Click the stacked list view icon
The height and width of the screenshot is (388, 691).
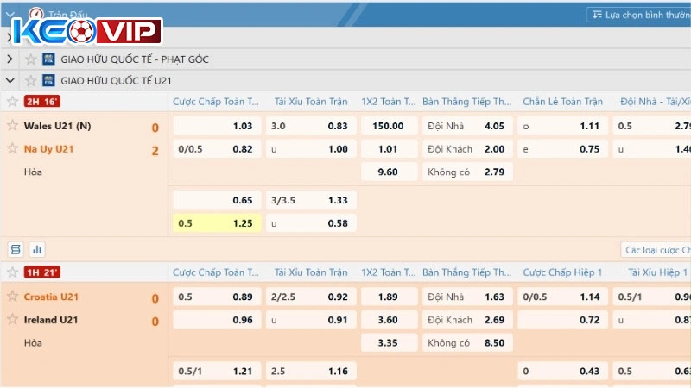(15, 249)
